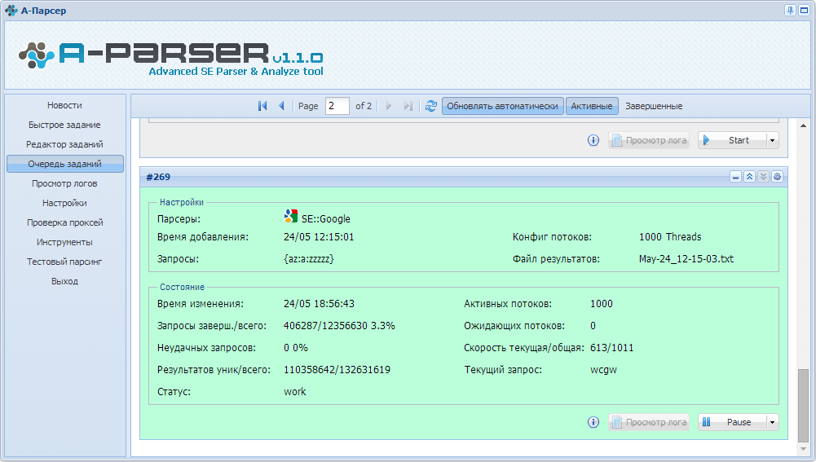Viewport: 816px width, 462px height.
Task: Pin the A-Парсер window
Action: [790, 11]
